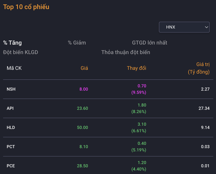The height and width of the screenshot is (174, 216).
Task: Click the PCT stock ticker
Action: [11, 147]
